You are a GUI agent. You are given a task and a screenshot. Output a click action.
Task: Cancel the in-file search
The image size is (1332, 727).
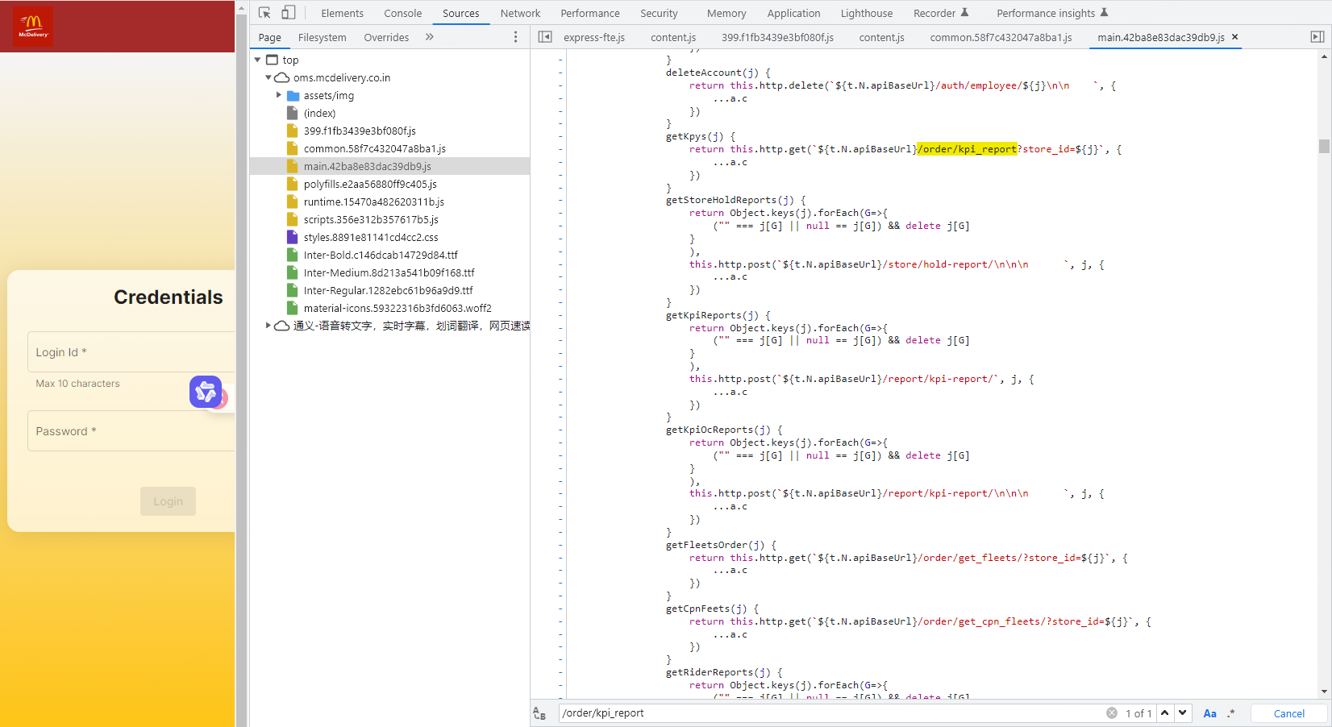pyautogui.click(x=1288, y=713)
